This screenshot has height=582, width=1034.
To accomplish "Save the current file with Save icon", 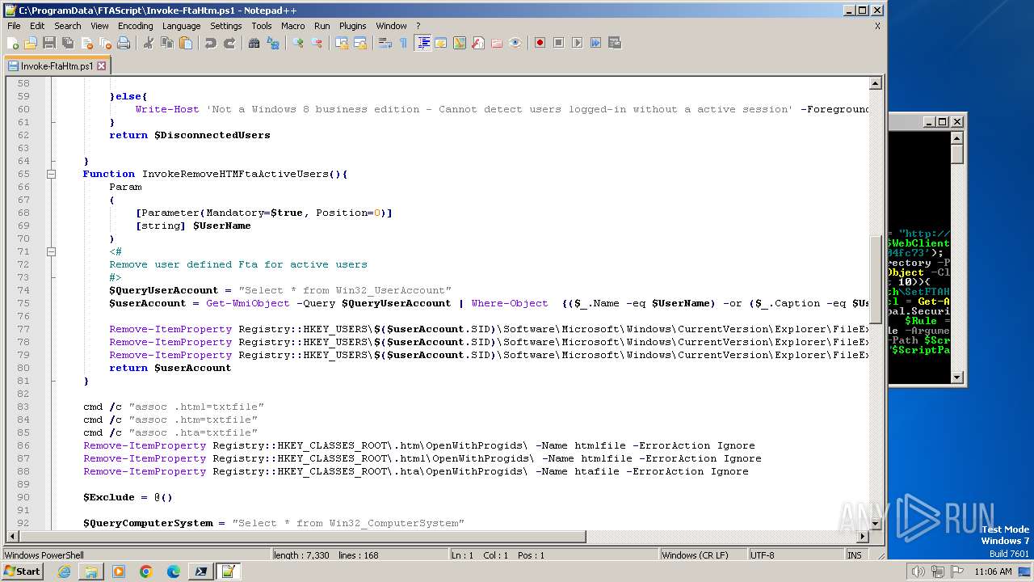I will [49, 43].
